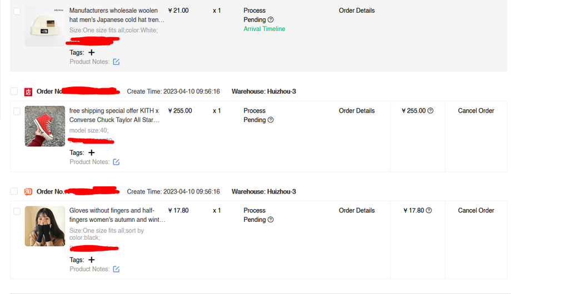569x294 pixels.
Task: Cancel the Converse Chuck Taylor order
Action: coord(476,110)
